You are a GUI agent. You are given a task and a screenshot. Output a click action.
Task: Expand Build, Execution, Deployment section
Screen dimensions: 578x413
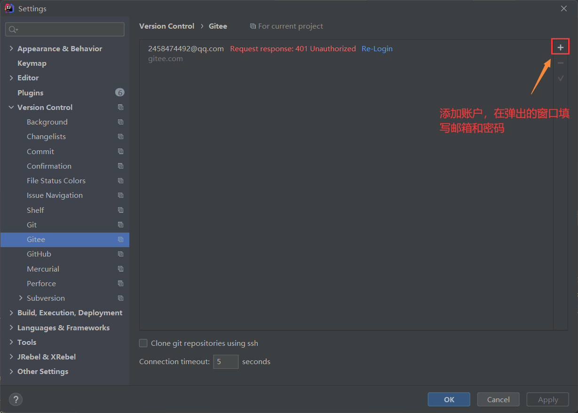click(11, 312)
